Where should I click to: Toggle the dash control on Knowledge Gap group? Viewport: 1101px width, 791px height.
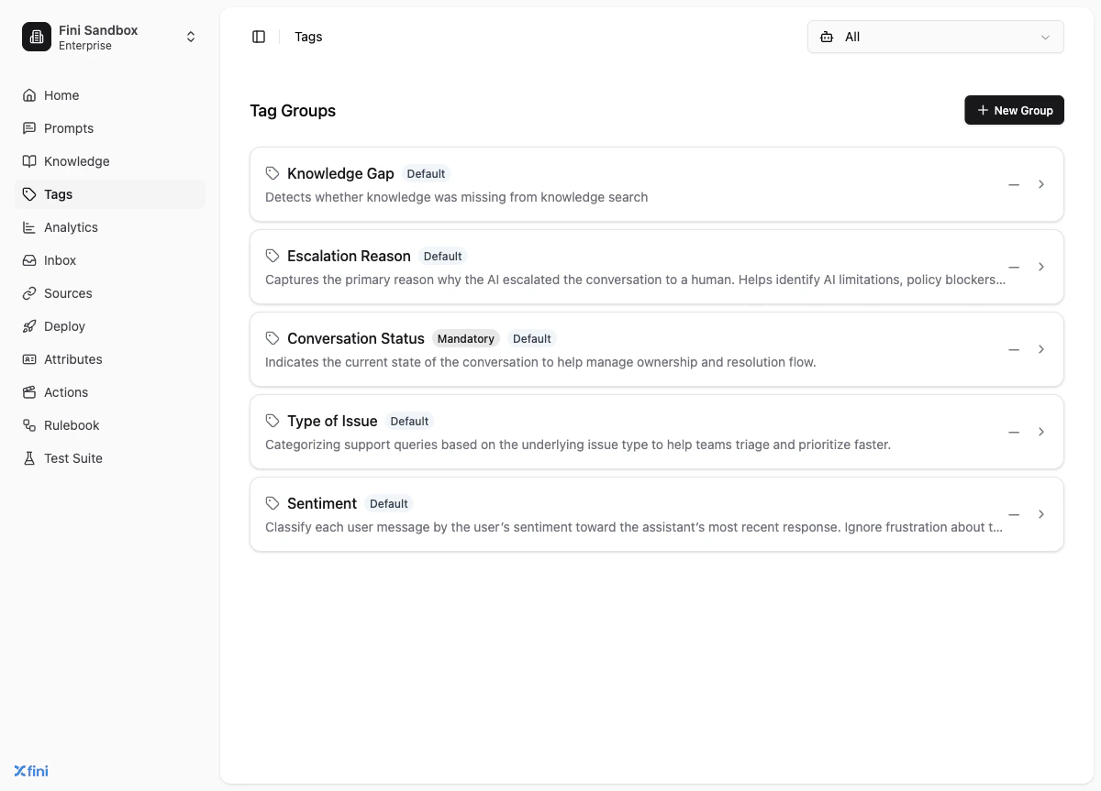click(1013, 184)
